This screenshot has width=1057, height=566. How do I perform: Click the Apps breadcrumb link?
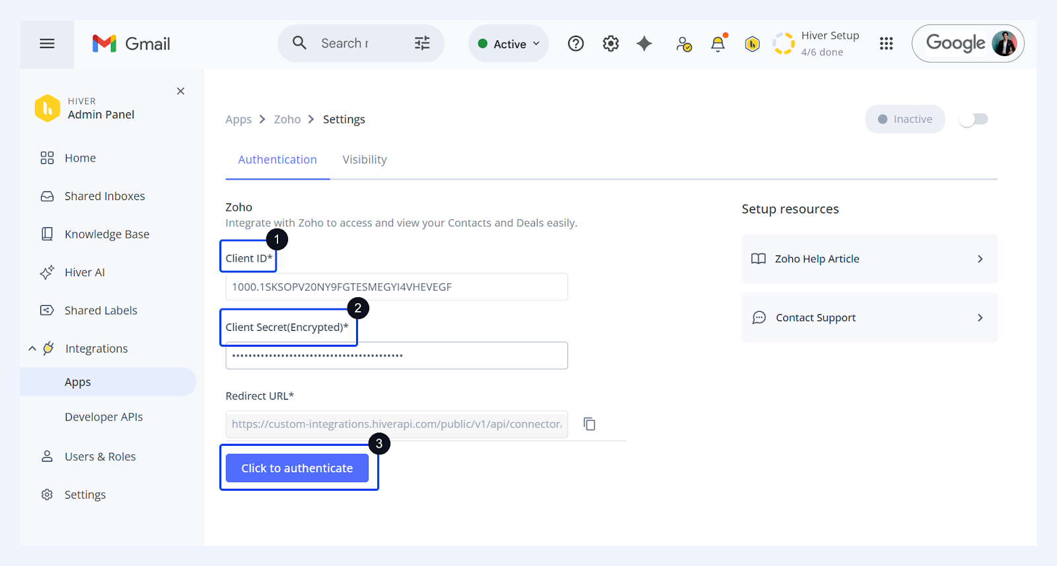coord(238,120)
